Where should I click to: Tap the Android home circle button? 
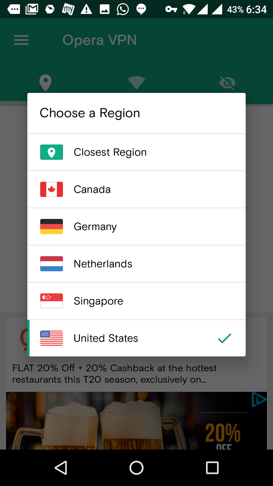136,468
